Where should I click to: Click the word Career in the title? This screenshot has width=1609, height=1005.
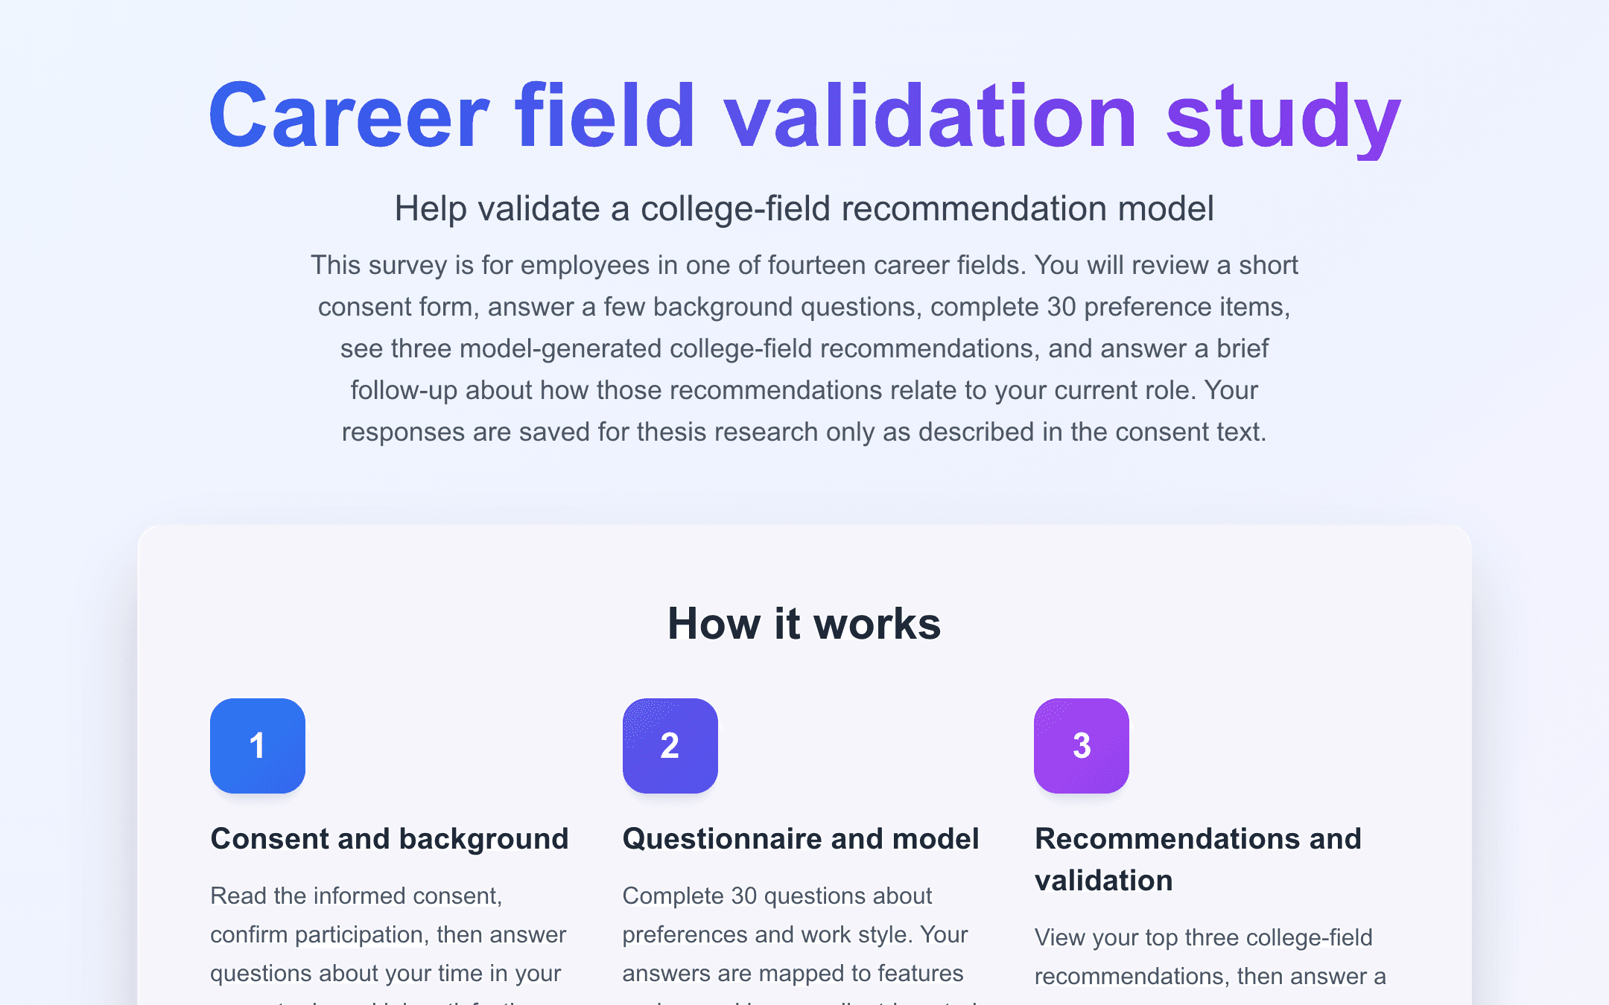pyautogui.click(x=349, y=115)
